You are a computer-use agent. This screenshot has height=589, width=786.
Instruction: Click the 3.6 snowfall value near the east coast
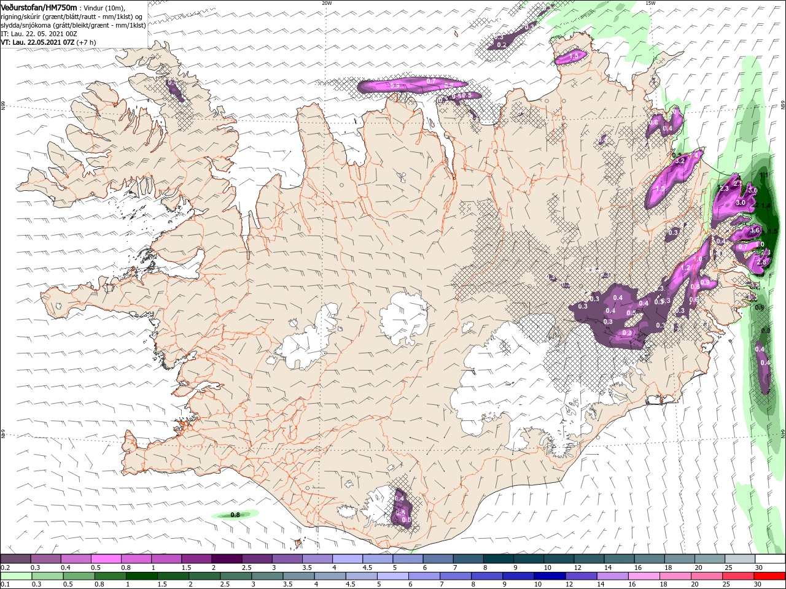(x=755, y=230)
